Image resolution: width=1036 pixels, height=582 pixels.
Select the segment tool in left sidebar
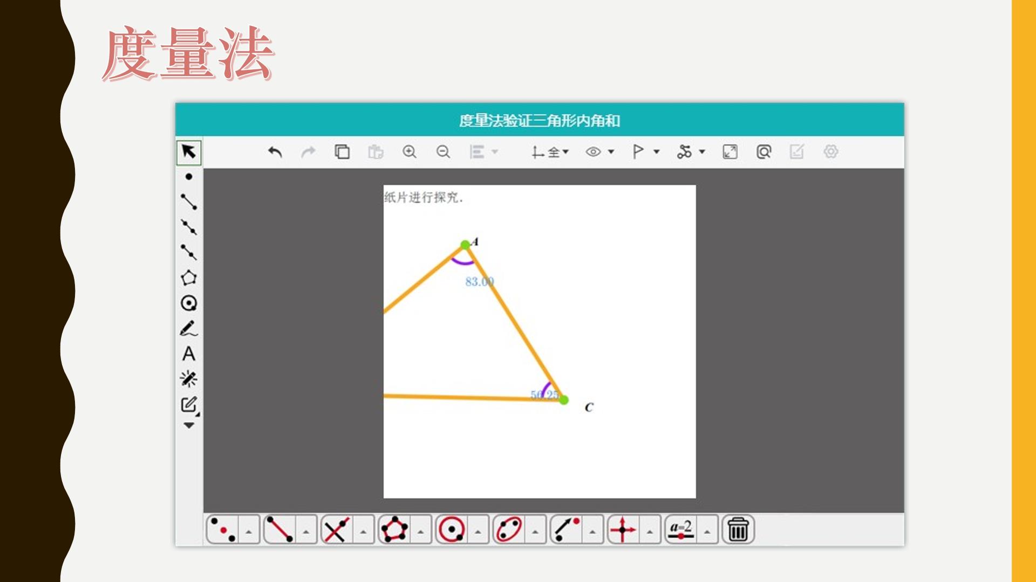tap(189, 202)
